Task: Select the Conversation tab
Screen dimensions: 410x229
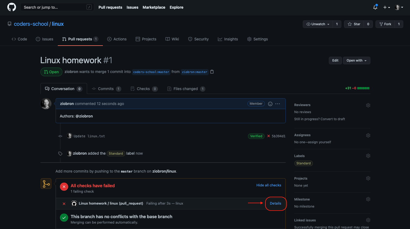Action: 64,89
